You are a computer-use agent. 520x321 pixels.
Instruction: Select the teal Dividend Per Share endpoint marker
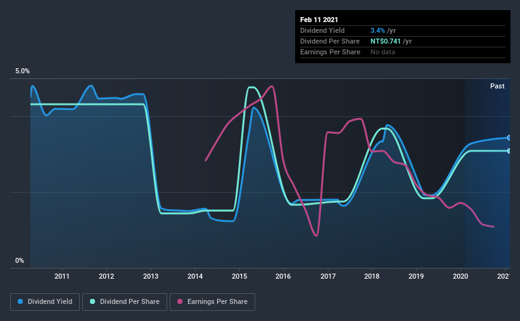[509, 151]
